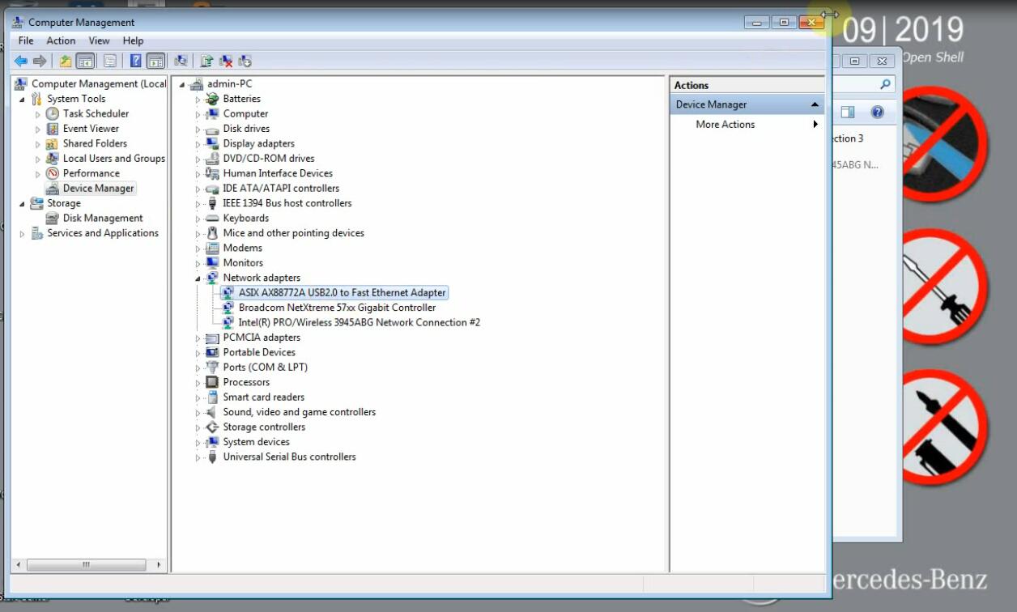
Task: Collapse the Network adapters category
Action: click(198, 278)
